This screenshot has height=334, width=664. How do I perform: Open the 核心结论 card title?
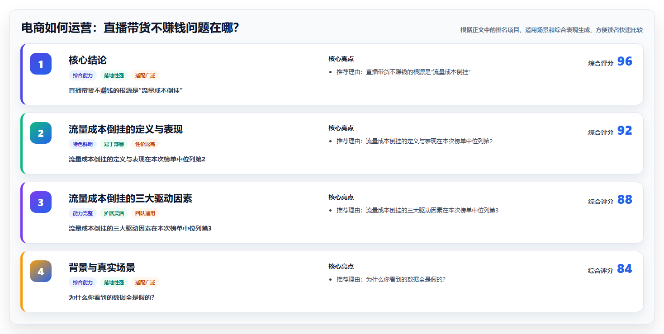pos(88,60)
